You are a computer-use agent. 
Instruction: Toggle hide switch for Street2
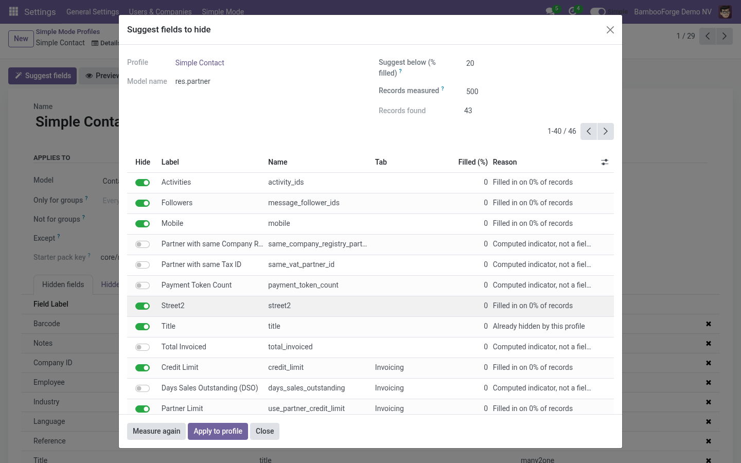coord(143,306)
